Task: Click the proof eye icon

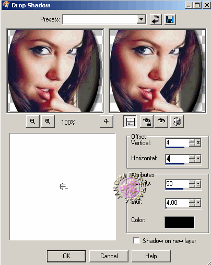Action: pyautogui.click(x=161, y=121)
